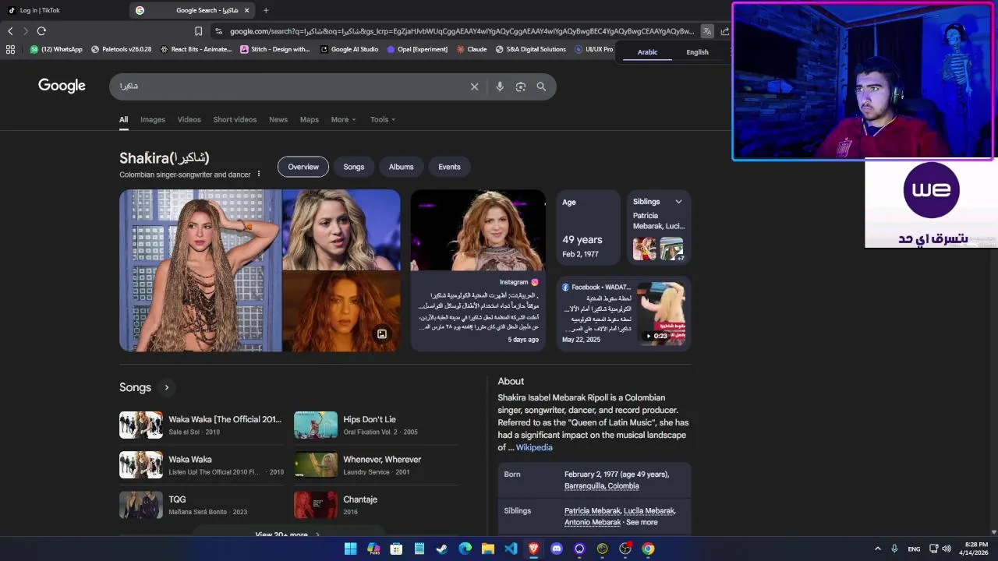Open Whenever, Wherever song result
The width and height of the screenshot is (998, 561).
(376, 465)
